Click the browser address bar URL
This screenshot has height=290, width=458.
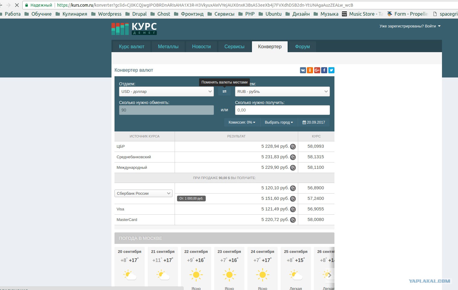click(x=205, y=5)
